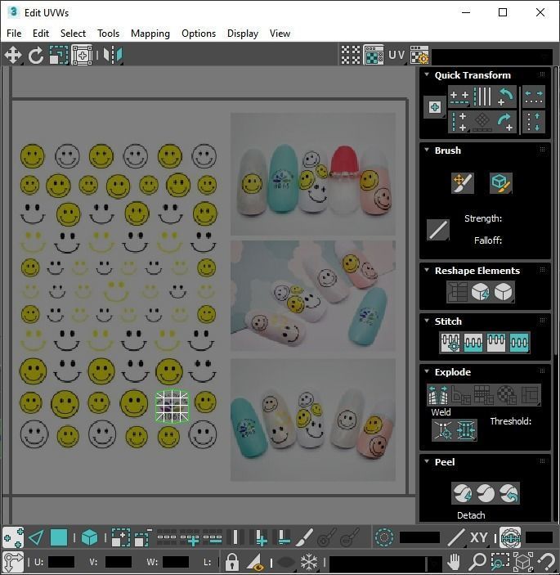Switch to Edge sub-object mode
Viewport: 560px width, 575px height.
coord(36,537)
